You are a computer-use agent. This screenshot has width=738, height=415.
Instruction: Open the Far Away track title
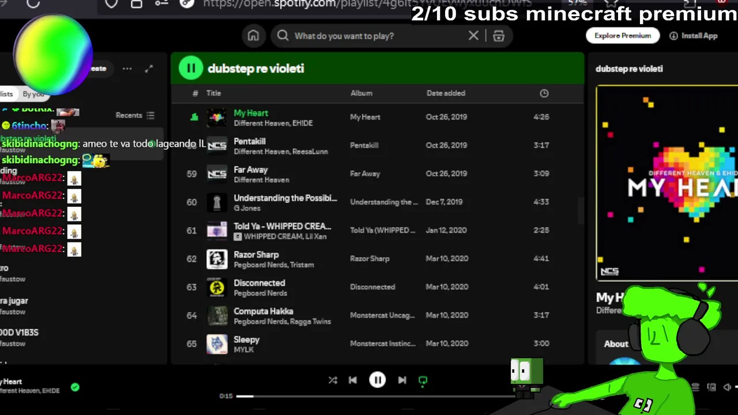click(251, 169)
